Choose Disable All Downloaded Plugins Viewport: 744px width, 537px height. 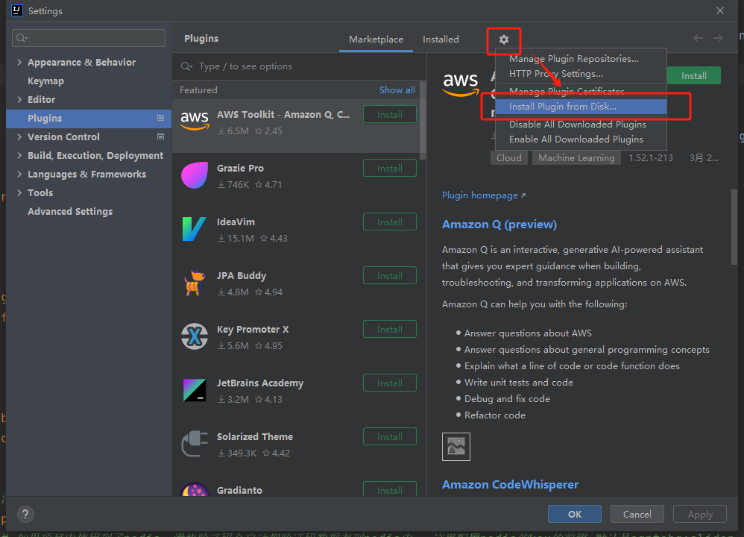pos(581,125)
